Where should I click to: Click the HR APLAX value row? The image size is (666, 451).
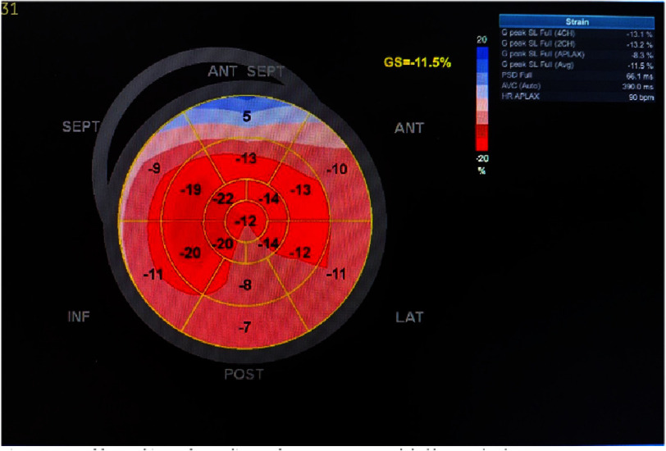[x=577, y=97]
